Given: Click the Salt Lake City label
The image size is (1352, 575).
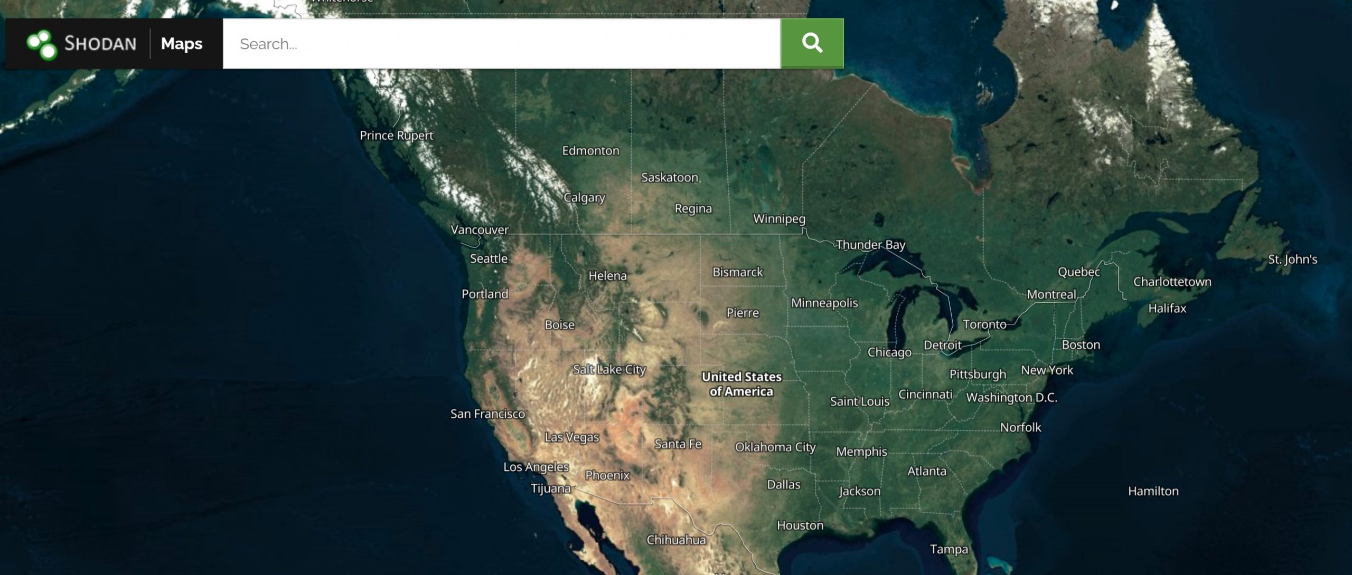Looking at the screenshot, I should [609, 370].
